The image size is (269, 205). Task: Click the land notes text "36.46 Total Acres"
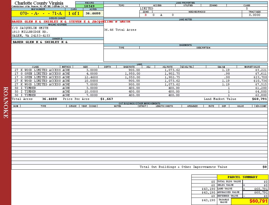[x=120, y=30]
